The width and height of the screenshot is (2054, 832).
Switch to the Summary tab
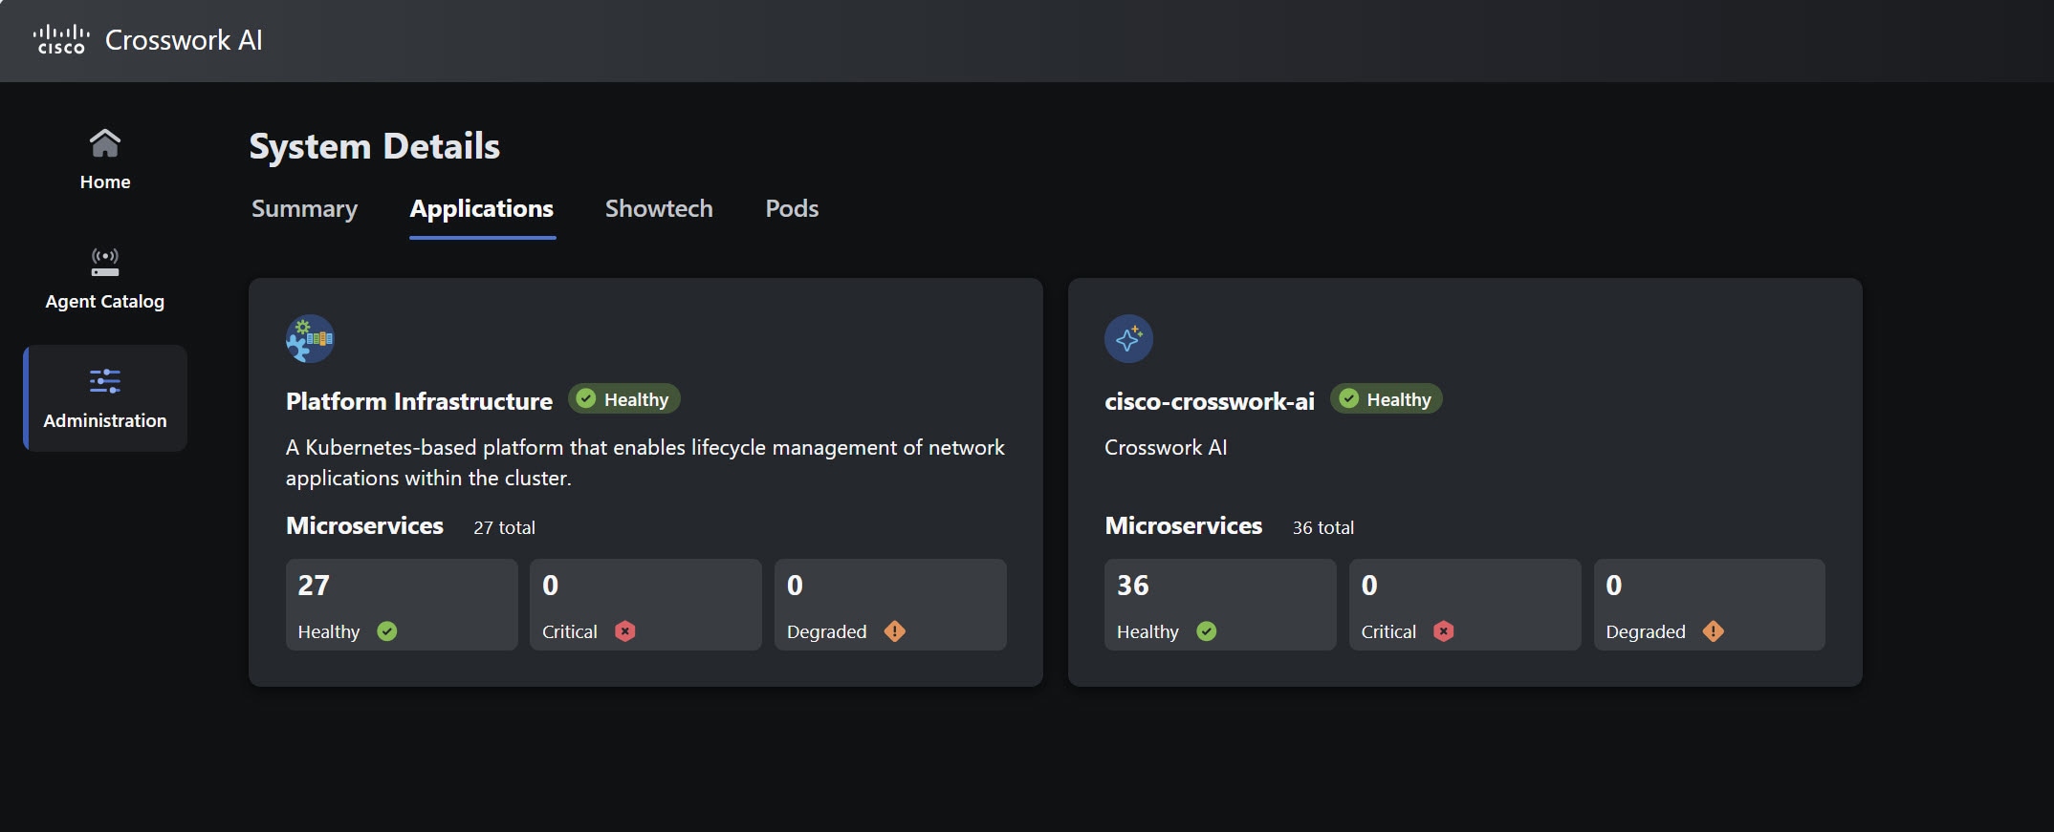[x=304, y=208]
